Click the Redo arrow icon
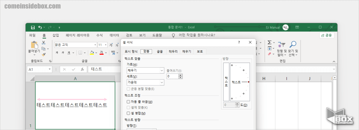This screenshot has height=130, width=359. coord(50,27)
